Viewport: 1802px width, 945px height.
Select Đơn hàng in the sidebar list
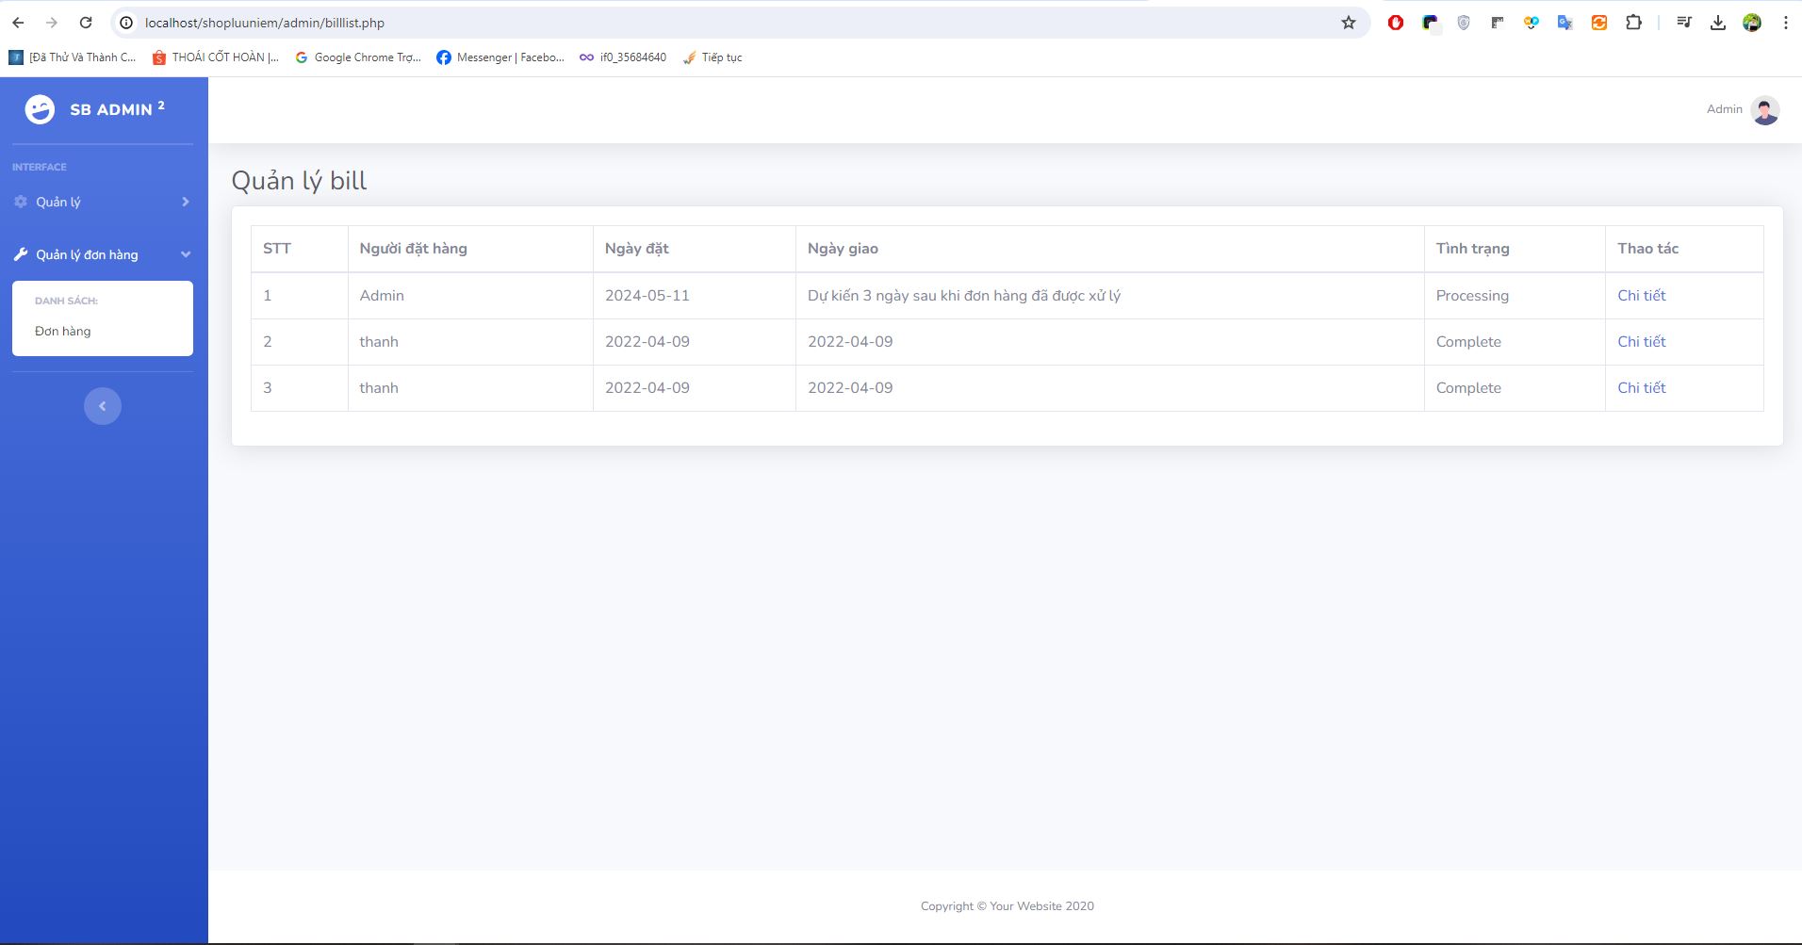click(x=63, y=331)
